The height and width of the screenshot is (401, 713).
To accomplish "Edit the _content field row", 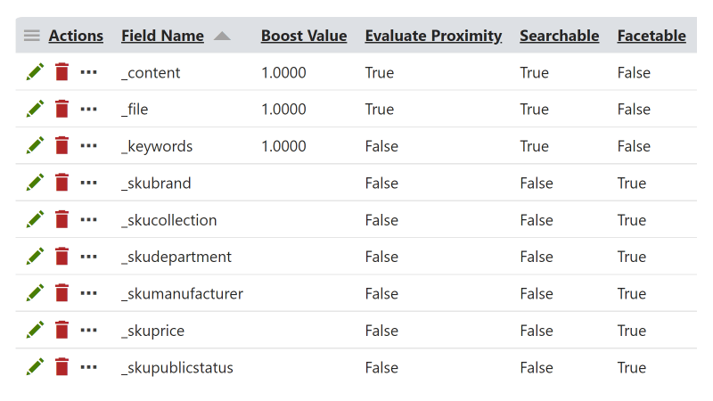I will click(x=35, y=72).
